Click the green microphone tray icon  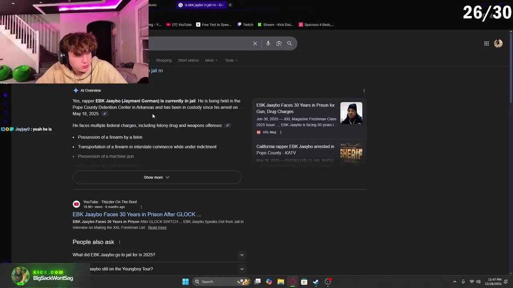(x=463, y=282)
